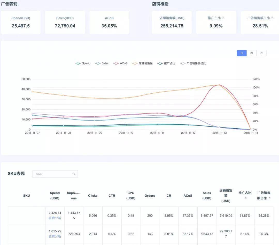Click the Sales(USD) table column header

pos(207,196)
